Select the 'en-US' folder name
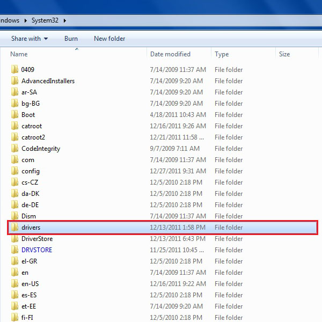 pyautogui.click(x=30, y=284)
